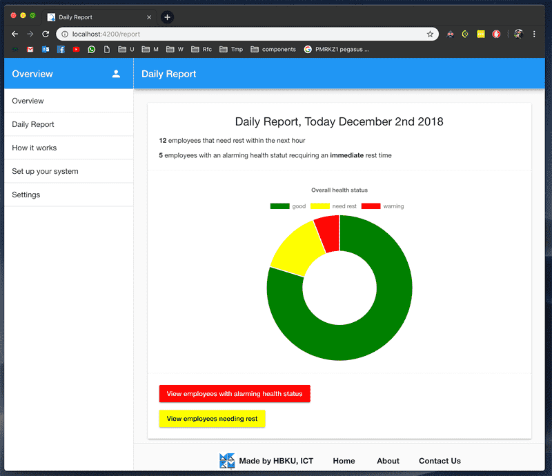Click the first extension icon after address bar
Image resolution: width=552 pixels, height=476 pixels.
pyautogui.click(x=450, y=34)
